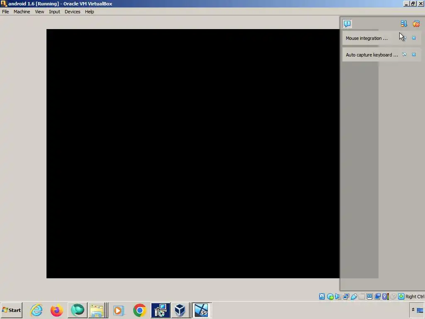
Task: Click the hard disk activity status icon
Action: 322,297
